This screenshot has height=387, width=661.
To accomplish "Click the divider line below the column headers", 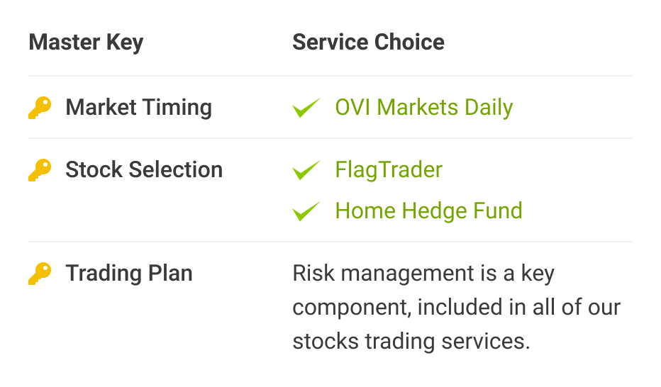I will coord(330,76).
